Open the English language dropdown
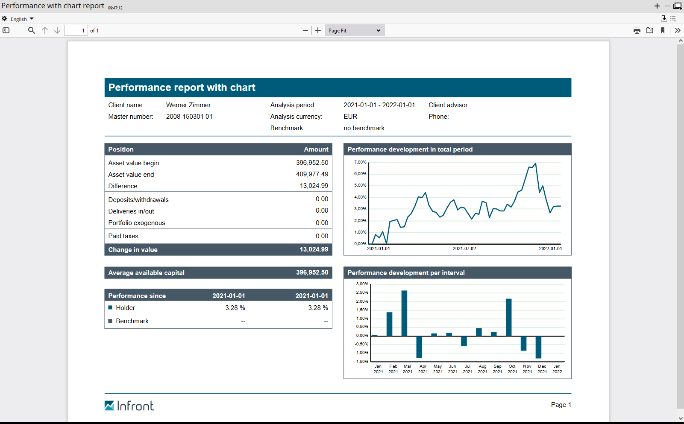 pyautogui.click(x=22, y=19)
